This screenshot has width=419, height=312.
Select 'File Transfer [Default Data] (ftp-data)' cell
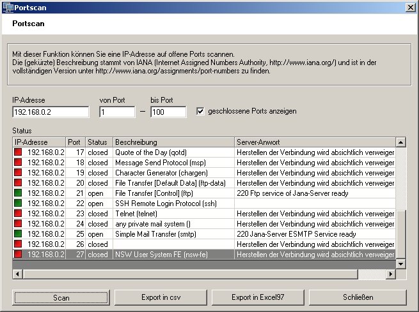(x=174, y=183)
